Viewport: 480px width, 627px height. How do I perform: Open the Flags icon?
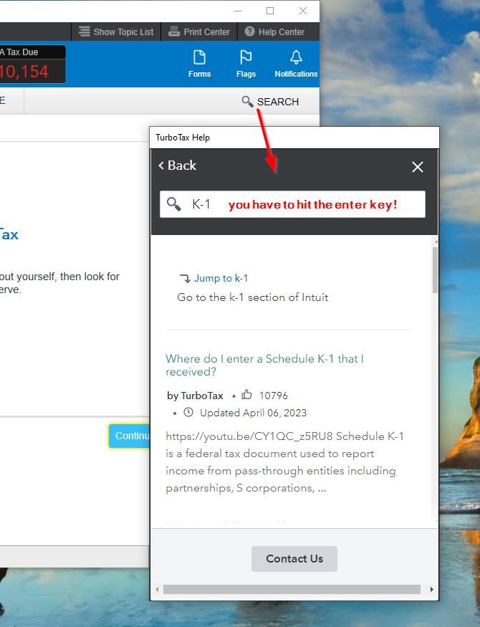click(246, 64)
